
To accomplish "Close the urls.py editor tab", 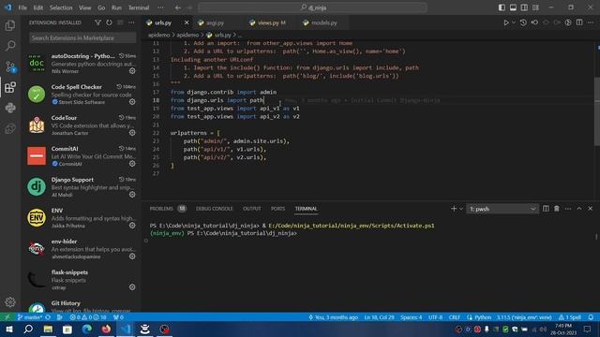I will tap(187, 22).
